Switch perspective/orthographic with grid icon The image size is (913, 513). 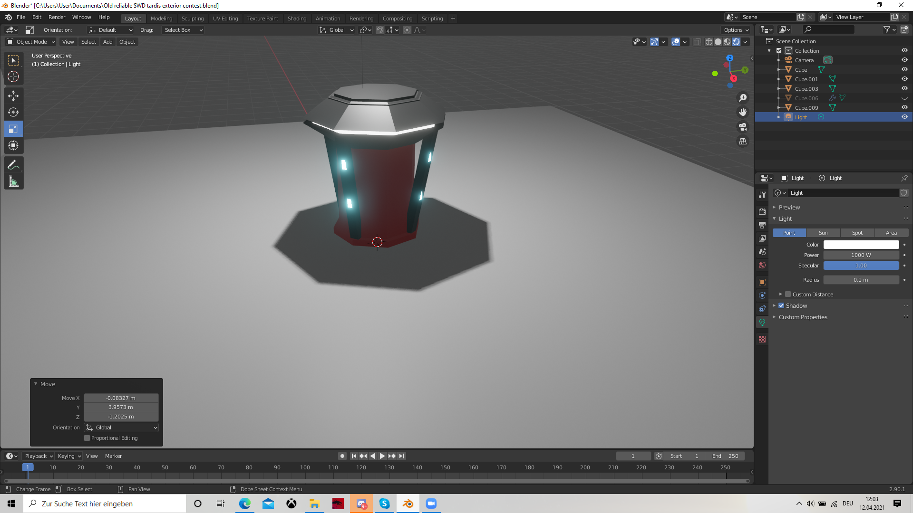[x=743, y=142]
